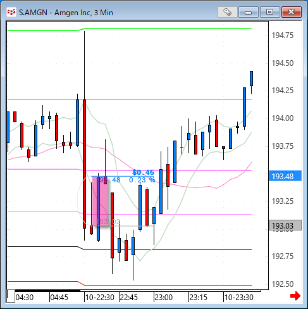The image size is (308, 309).
Task: Click the CQG chart window icon
Action: pyautogui.click(x=11, y=12)
